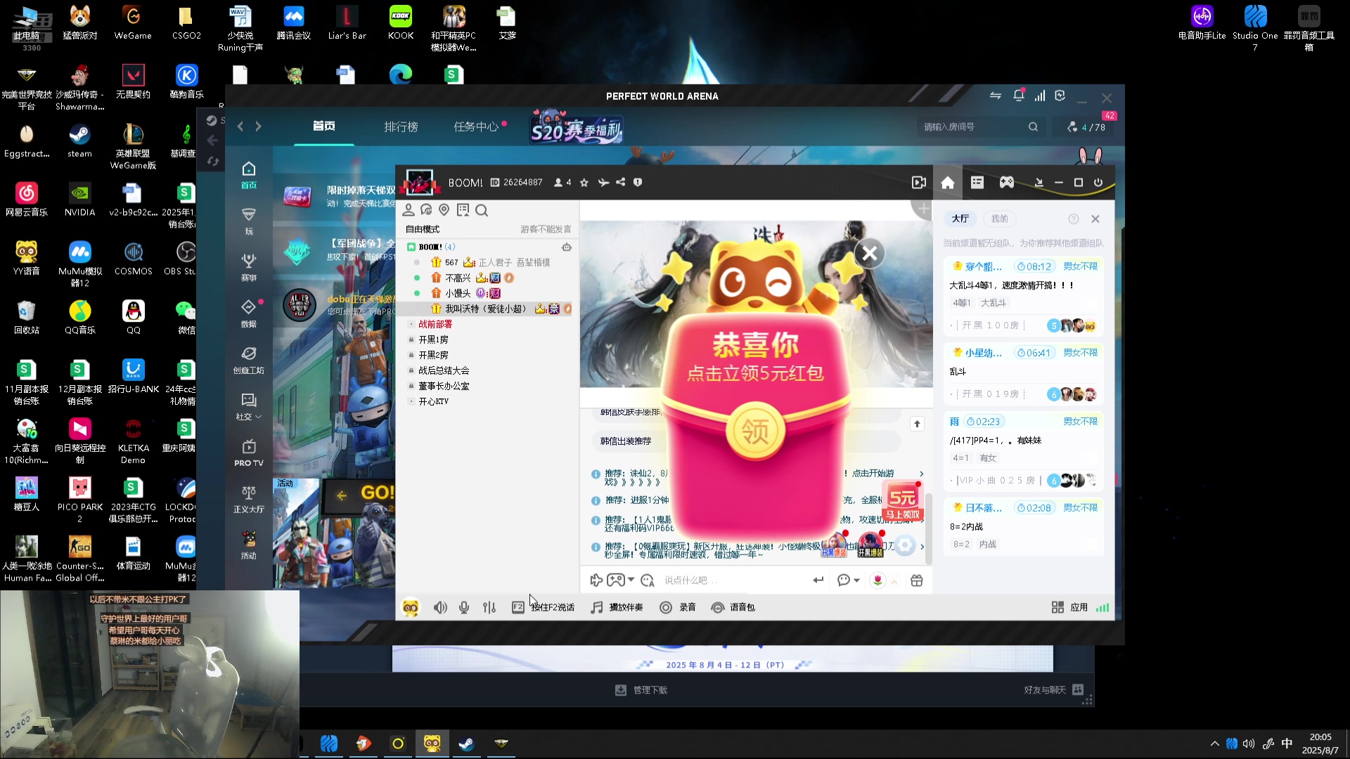The width and height of the screenshot is (1350, 759).
Task: Select 开黑1房 sub-channel
Action: [x=433, y=339]
